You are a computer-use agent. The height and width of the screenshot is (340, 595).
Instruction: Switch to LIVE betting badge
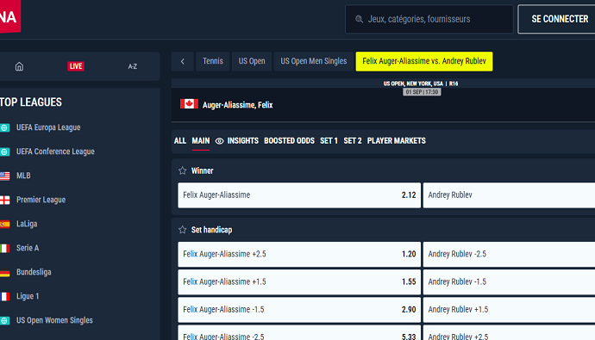(x=76, y=66)
